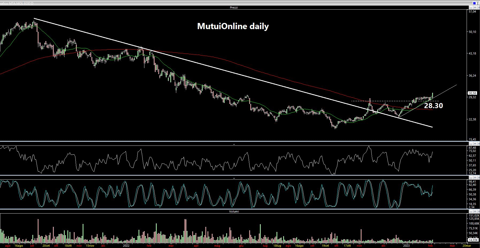The height and width of the screenshot is (248, 480).
Task: Click the blue square color icon in title bar
Action: point(474,3)
